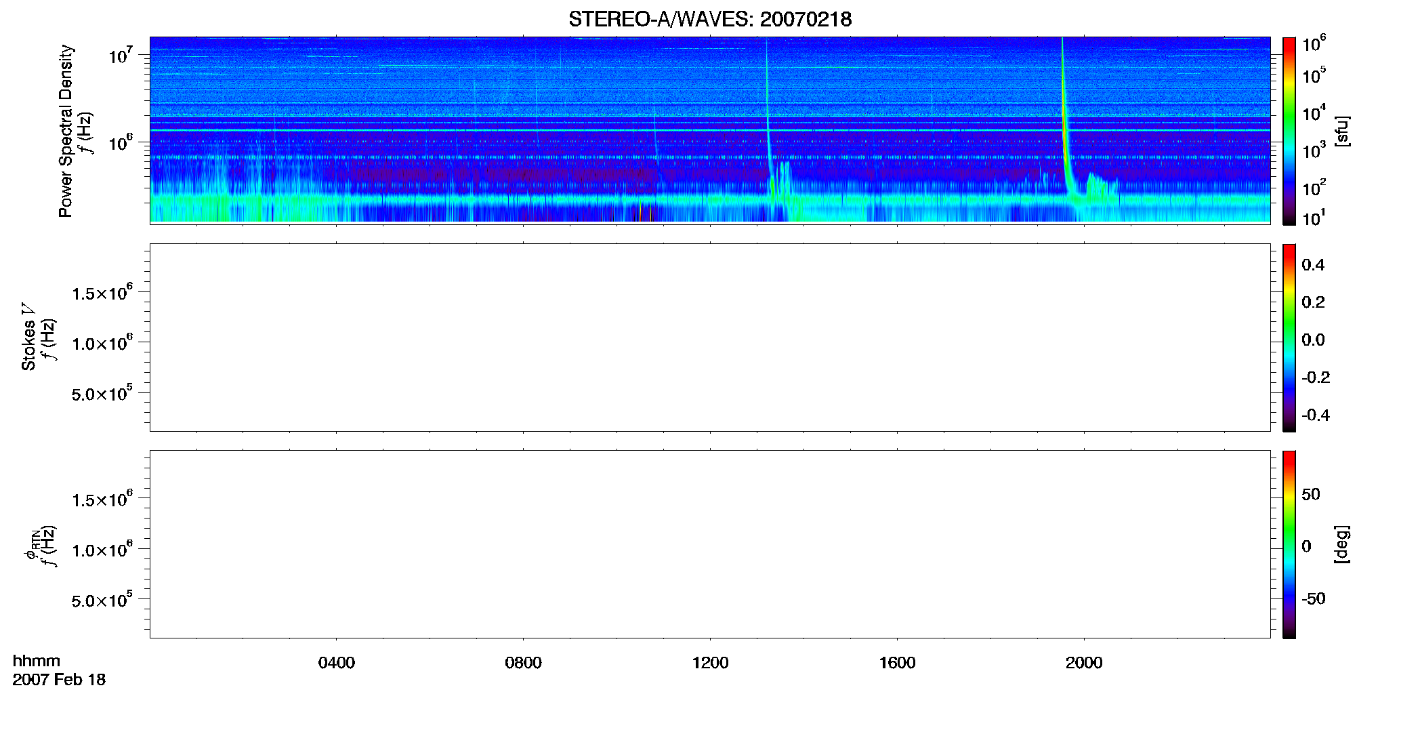Select the Power Spectral Density axis label
The width and height of the screenshot is (1420, 732).
(x=66, y=131)
